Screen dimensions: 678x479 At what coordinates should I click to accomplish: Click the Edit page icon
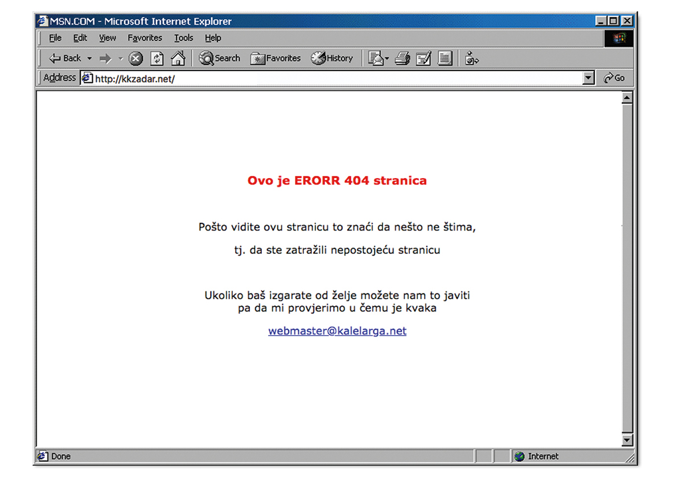click(x=423, y=58)
